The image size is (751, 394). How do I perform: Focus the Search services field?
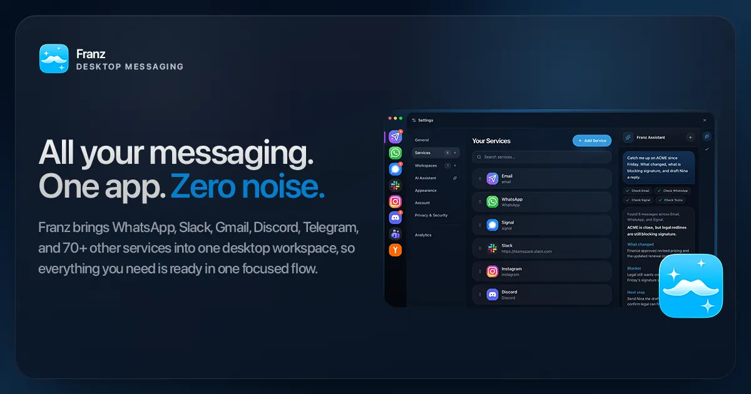pos(541,157)
